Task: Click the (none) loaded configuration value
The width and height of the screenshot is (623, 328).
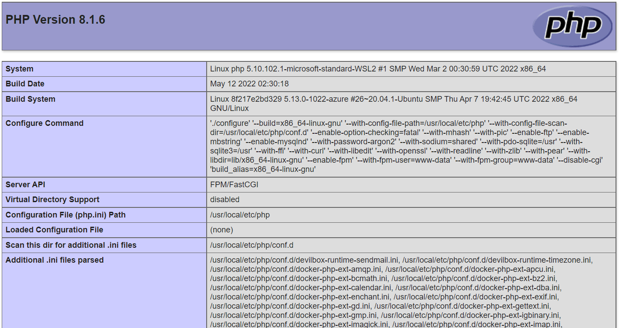Action: point(222,230)
